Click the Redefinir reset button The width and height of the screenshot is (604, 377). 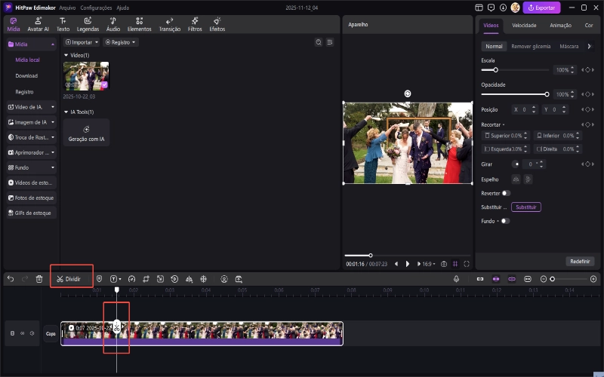pyautogui.click(x=580, y=261)
